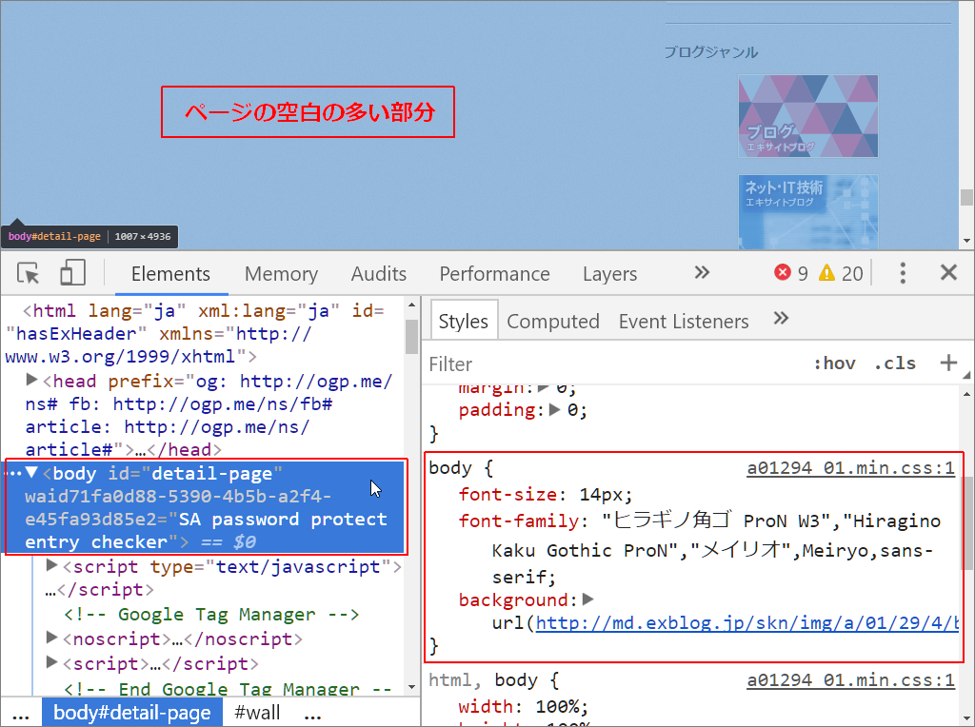Show more DevTools panels chevron
975x727 pixels.
point(702,273)
